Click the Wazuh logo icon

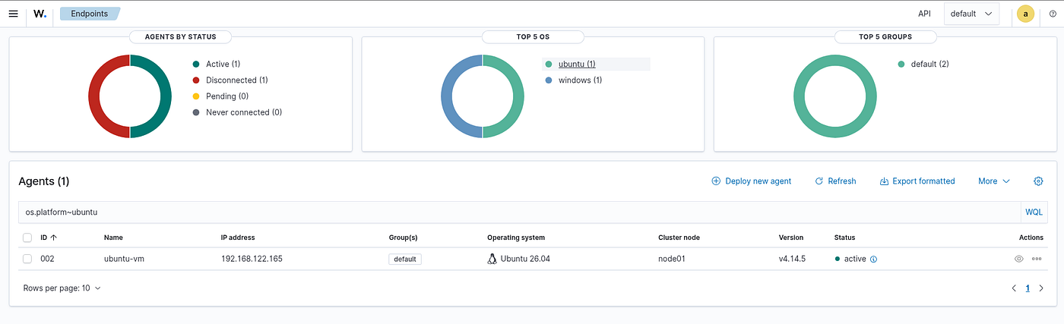point(40,14)
